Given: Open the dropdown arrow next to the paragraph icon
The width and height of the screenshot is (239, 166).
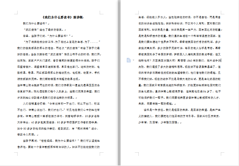Looking at the screenshot, I should pos(133,60).
